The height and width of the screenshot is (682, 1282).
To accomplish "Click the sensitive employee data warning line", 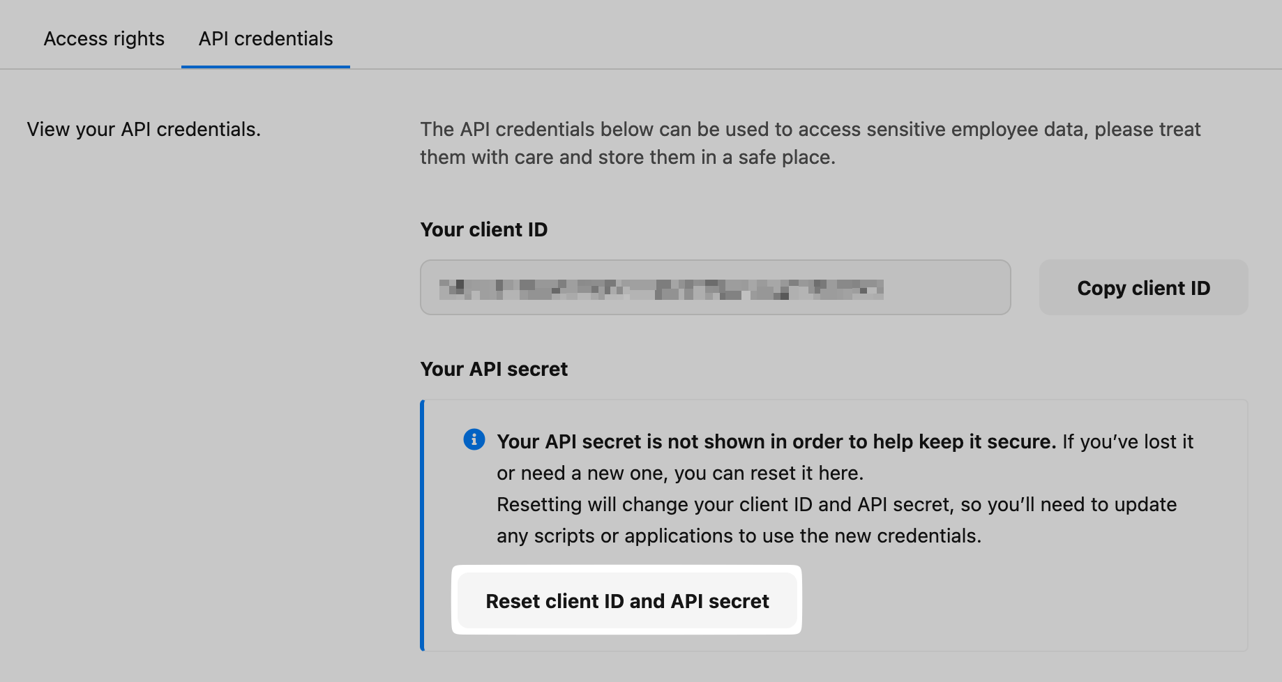I will click(810, 129).
